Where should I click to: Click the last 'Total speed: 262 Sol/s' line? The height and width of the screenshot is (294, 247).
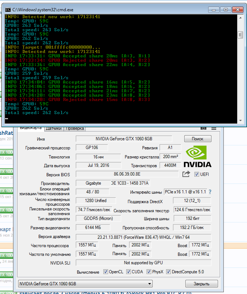click(x=37, y=113)
